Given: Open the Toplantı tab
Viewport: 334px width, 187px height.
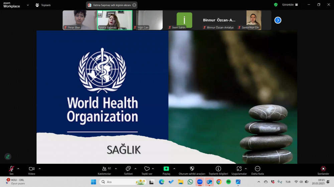Looking at the screenshot, I should (x=43, y=5).
